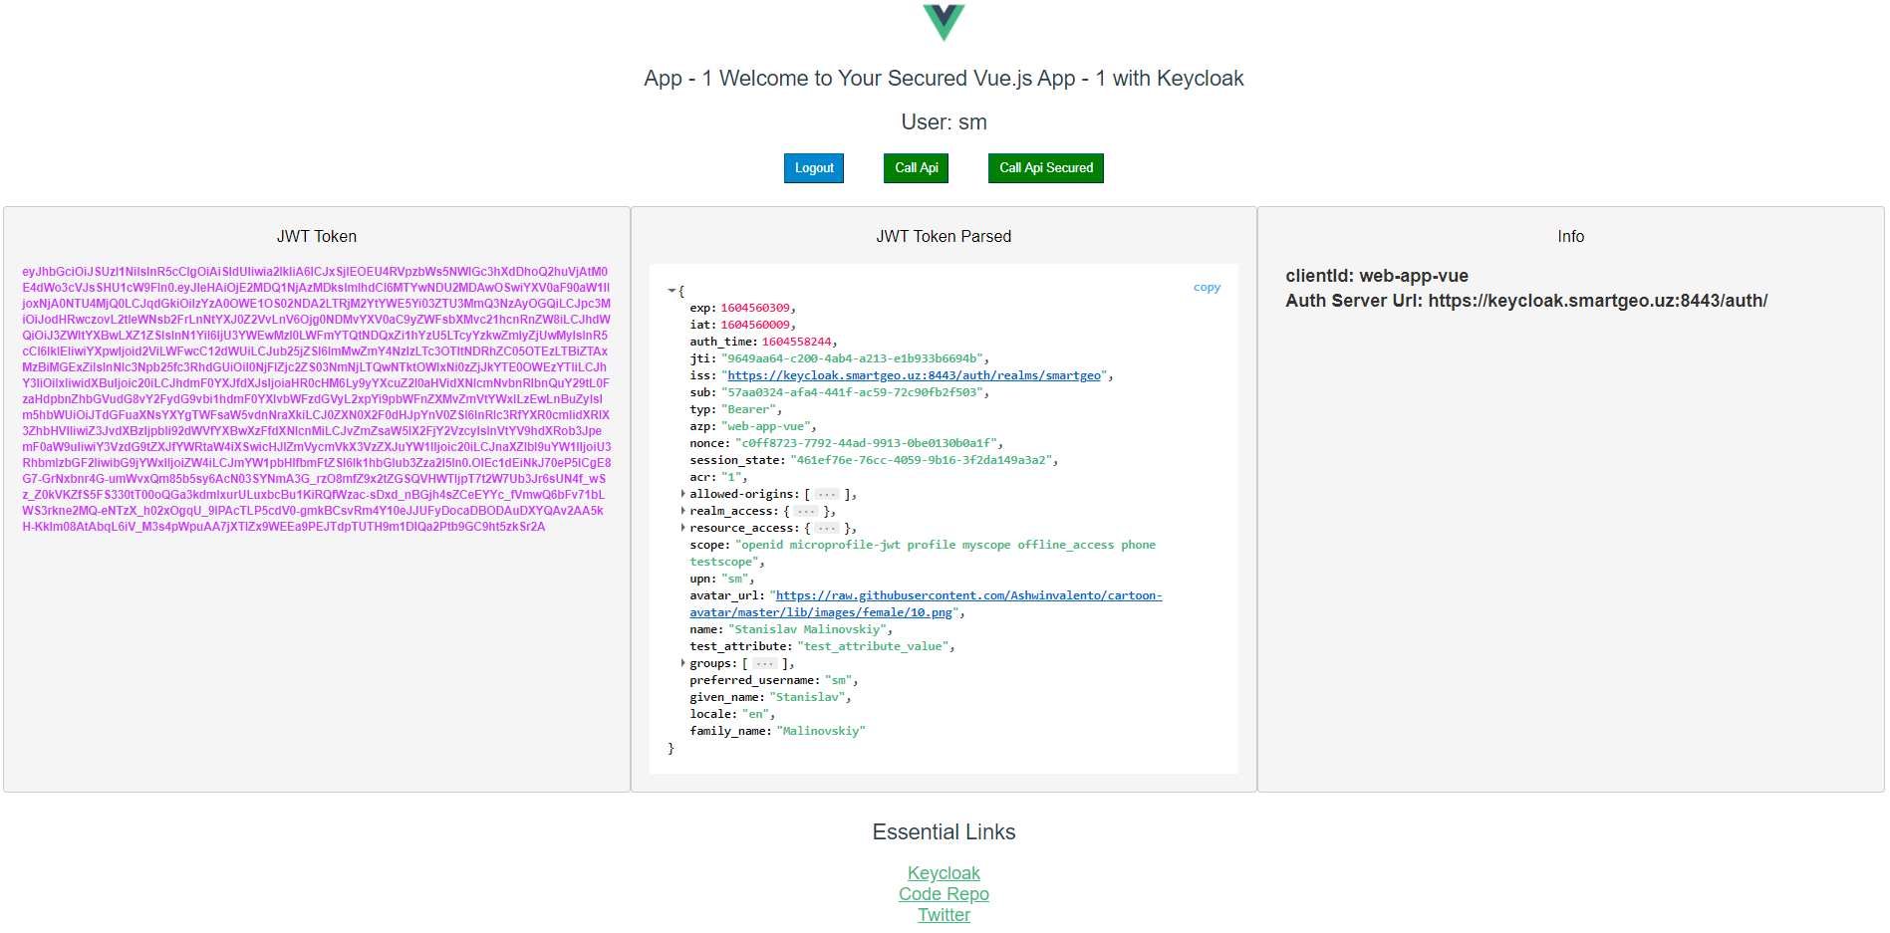Click the session_state value
The width and height of the screenshot is (1890, 933).
[x=921, y=460]
